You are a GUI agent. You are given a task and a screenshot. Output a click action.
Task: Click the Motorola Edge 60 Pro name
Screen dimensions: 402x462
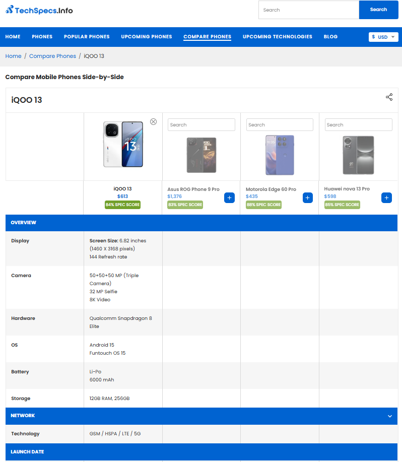(x=271, y=189)
